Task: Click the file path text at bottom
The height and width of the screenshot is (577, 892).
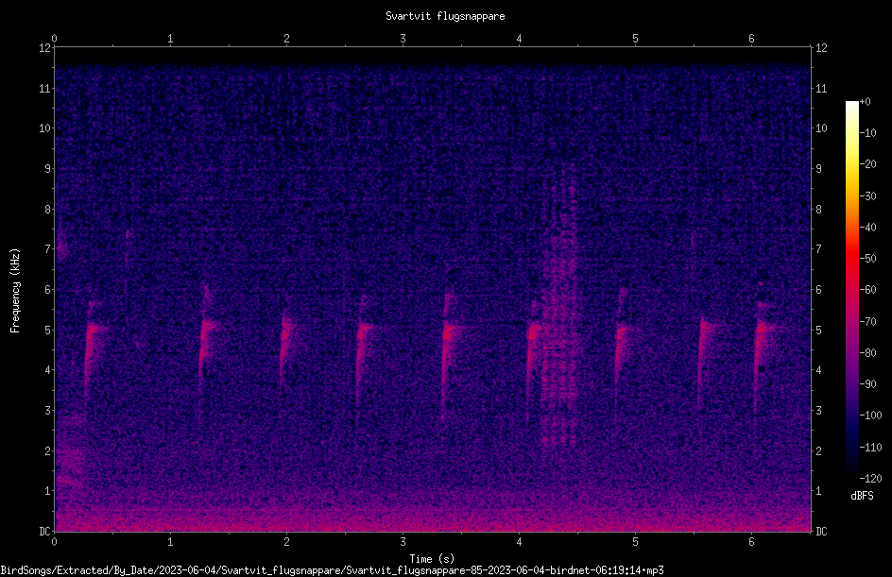Action: pos(333,570)
